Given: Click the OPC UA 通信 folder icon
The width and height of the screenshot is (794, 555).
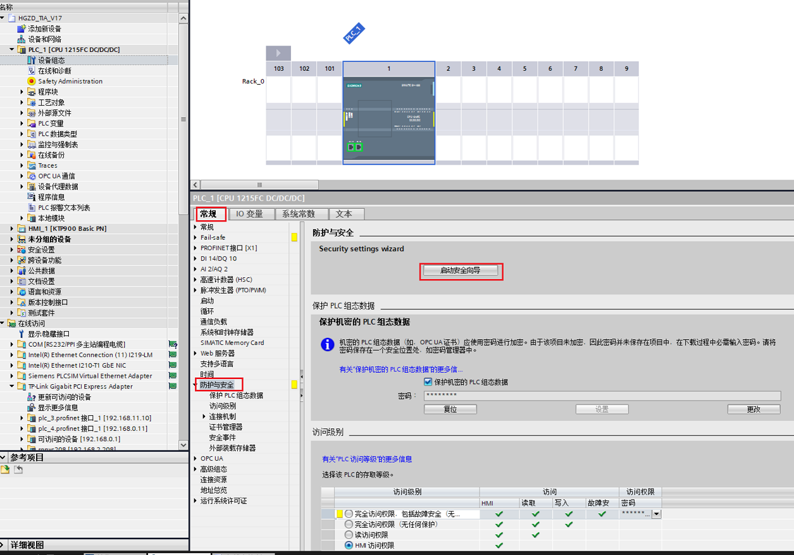Looking at the screenshot, I should (x=32, y=176).
